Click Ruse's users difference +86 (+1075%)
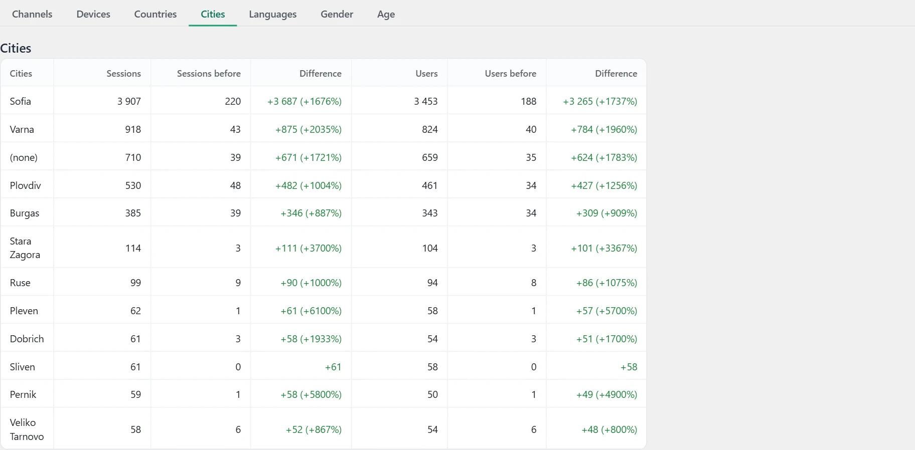Viewport: 915px width, 450px height. point(607,283)
